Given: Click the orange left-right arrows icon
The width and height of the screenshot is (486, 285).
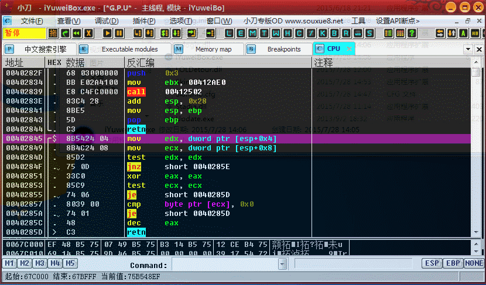Looking at the screenshot, I should [440, 33].
